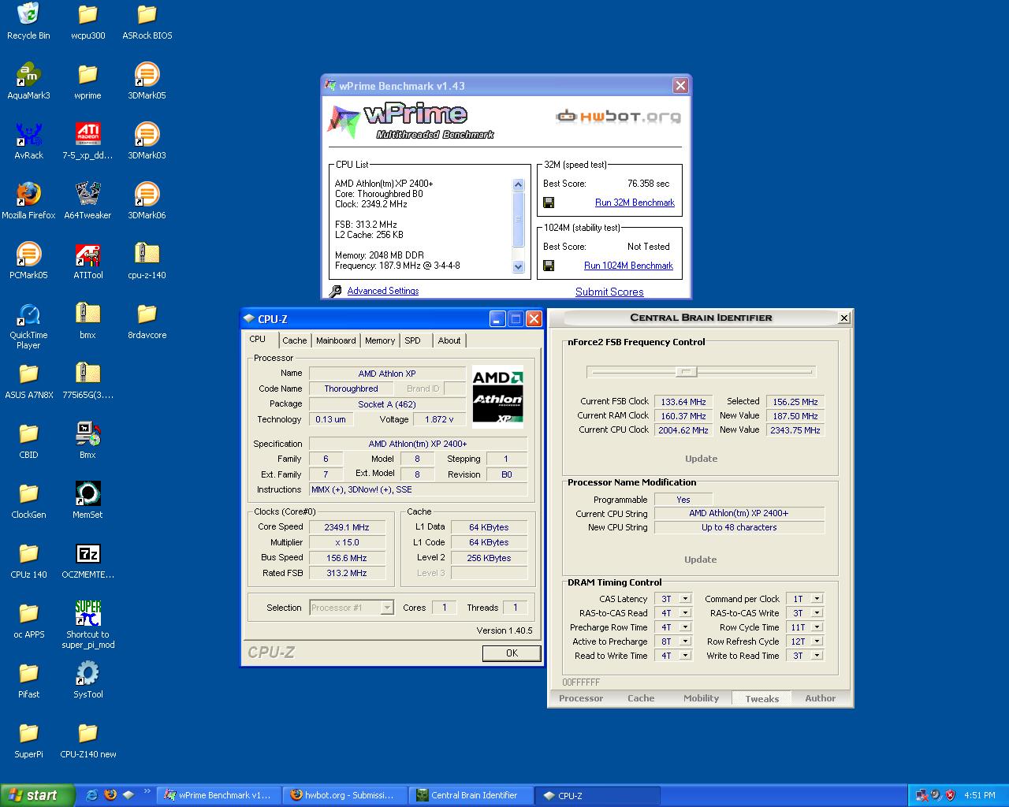Click nForce2 FSB frequency slider thumb

tap(686, 372)
